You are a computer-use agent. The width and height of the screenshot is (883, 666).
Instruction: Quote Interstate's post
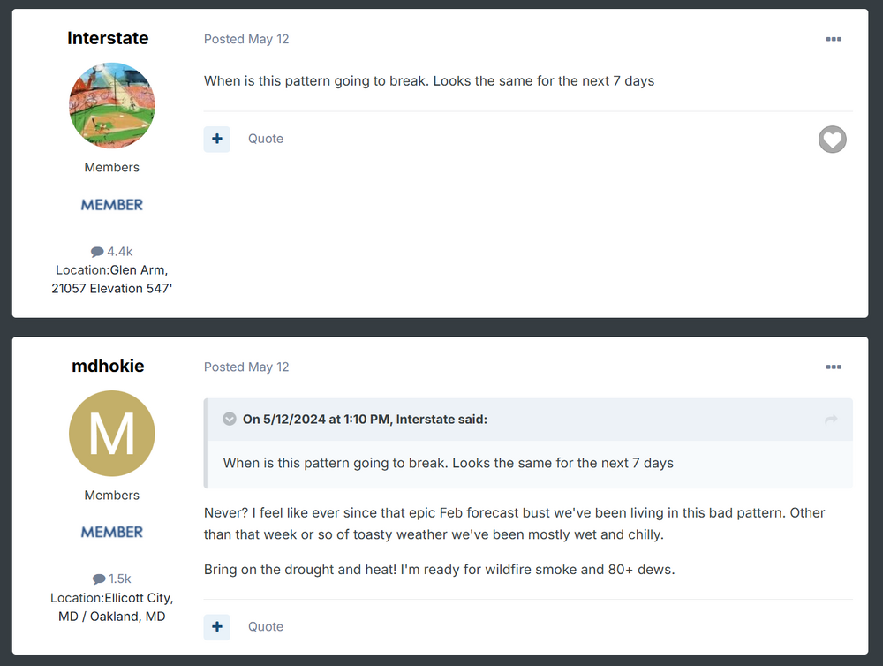[266, 139]
